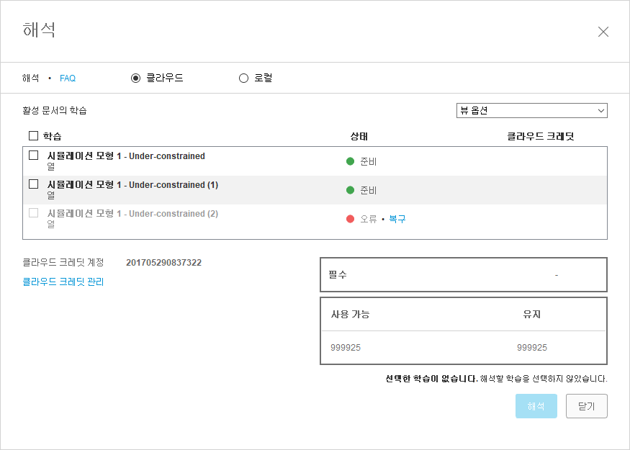Viewport: 630px width, 450px height.
Task: Close the 해석 dialog with X icon
Action: click(x=603, y=32)
